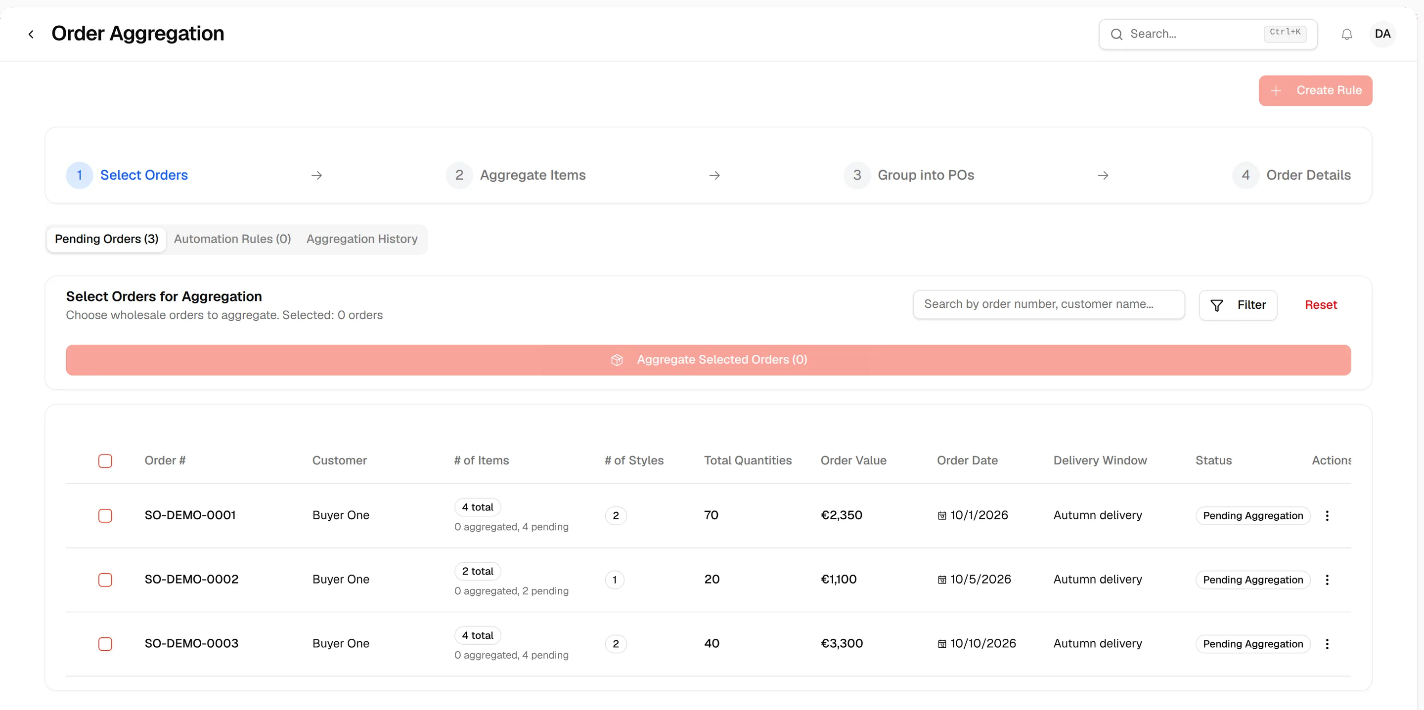1424x710 pixels.
Task: Click step 3 circle for Group into POs
Action: click(x=857, y=175)
